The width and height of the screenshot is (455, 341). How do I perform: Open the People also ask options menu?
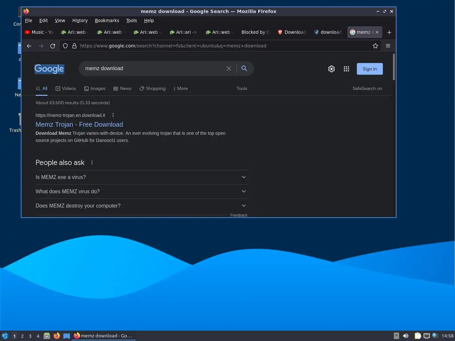92,162
